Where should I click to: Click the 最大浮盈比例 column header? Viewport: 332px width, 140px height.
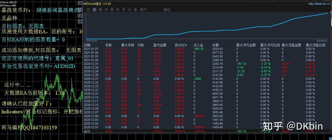(x=315, y=45)
